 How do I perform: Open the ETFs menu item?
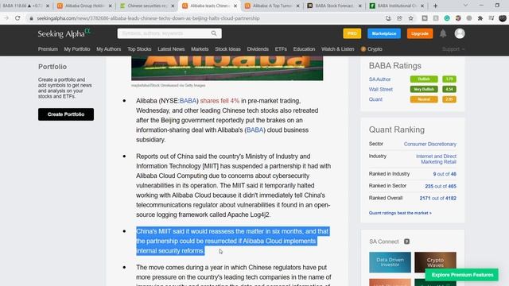coord(281,49)
